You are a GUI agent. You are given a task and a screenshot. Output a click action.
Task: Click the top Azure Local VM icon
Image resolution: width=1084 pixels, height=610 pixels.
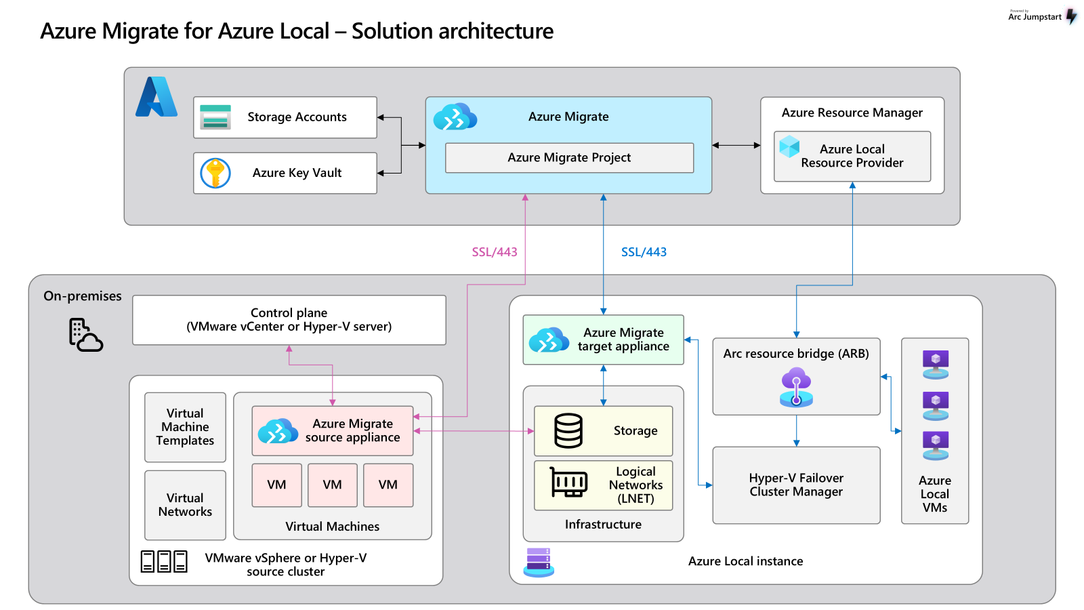point(936,365)
